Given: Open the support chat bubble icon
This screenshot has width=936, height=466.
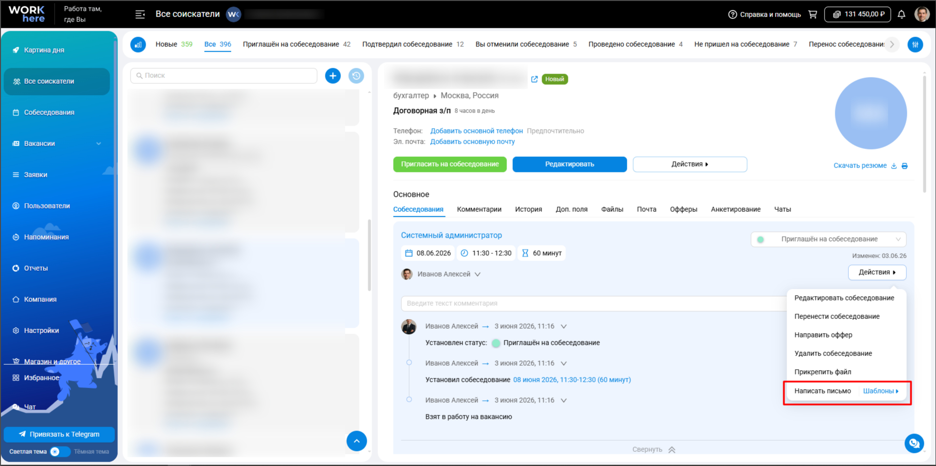Looking at the screenshot, I should (914, 443).
